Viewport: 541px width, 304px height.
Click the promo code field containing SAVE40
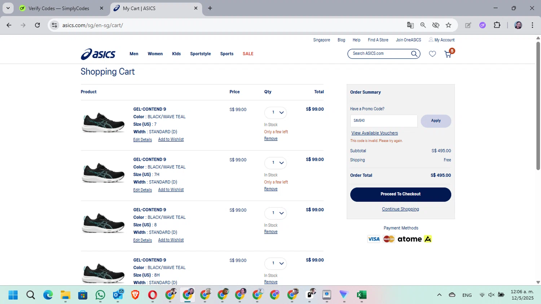384,121
